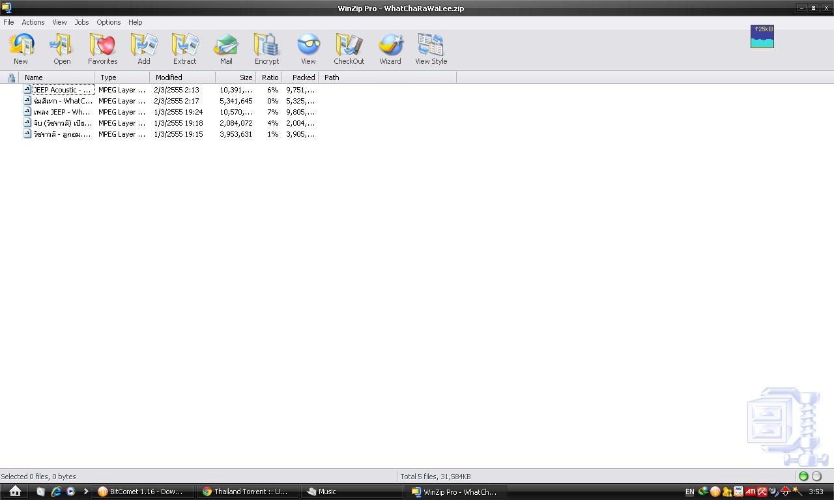Click the 7% ratio cell
Viewport: 834px width, 500px height.
click(272, 112)
